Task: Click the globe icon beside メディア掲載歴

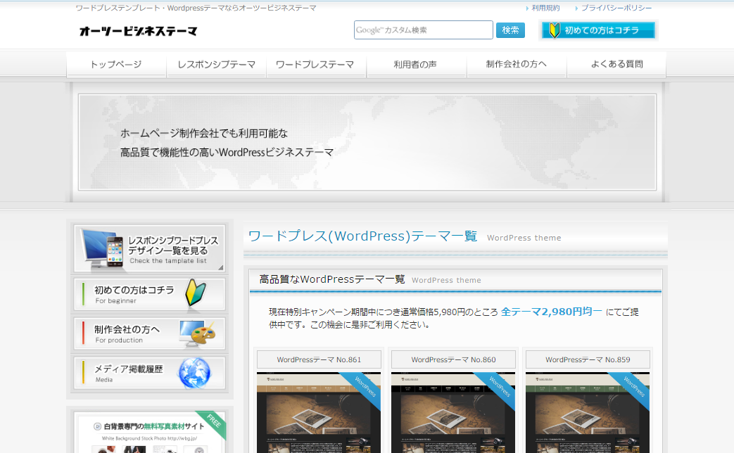Action: (x=194, y=373)
